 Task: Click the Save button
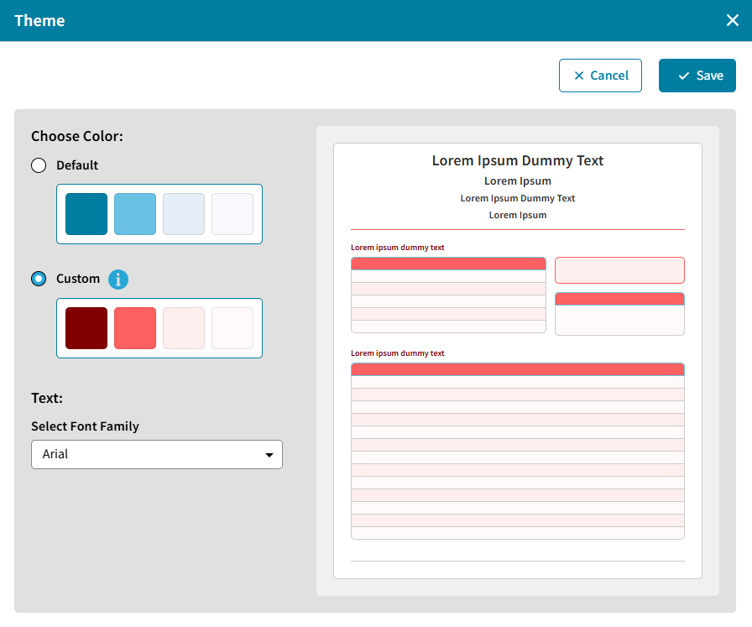pyautogui.click(x=697, y=76)
